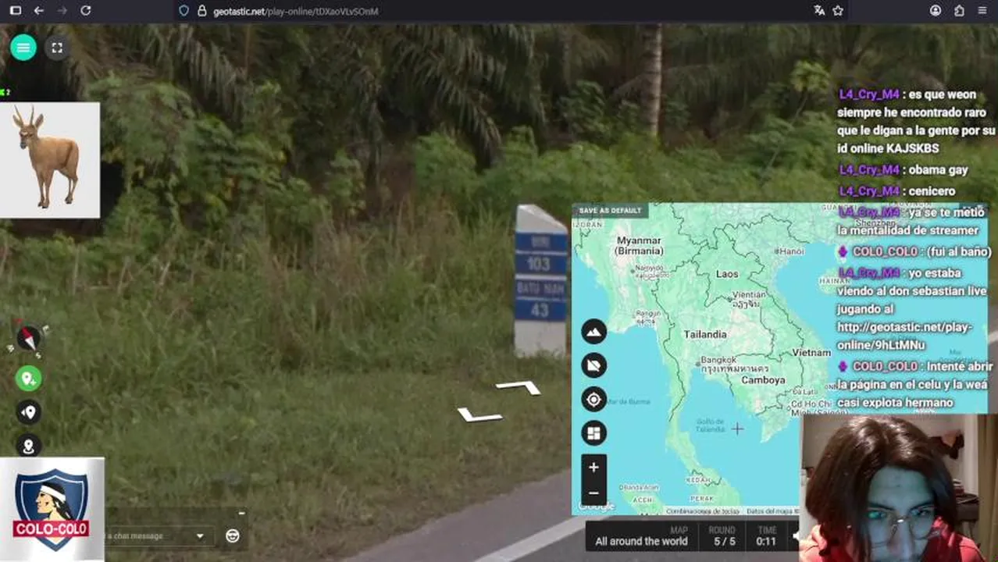Viewport: 998px width, 562px height.
Task: Click the compass to reset heading
Action: coord(29,339)
